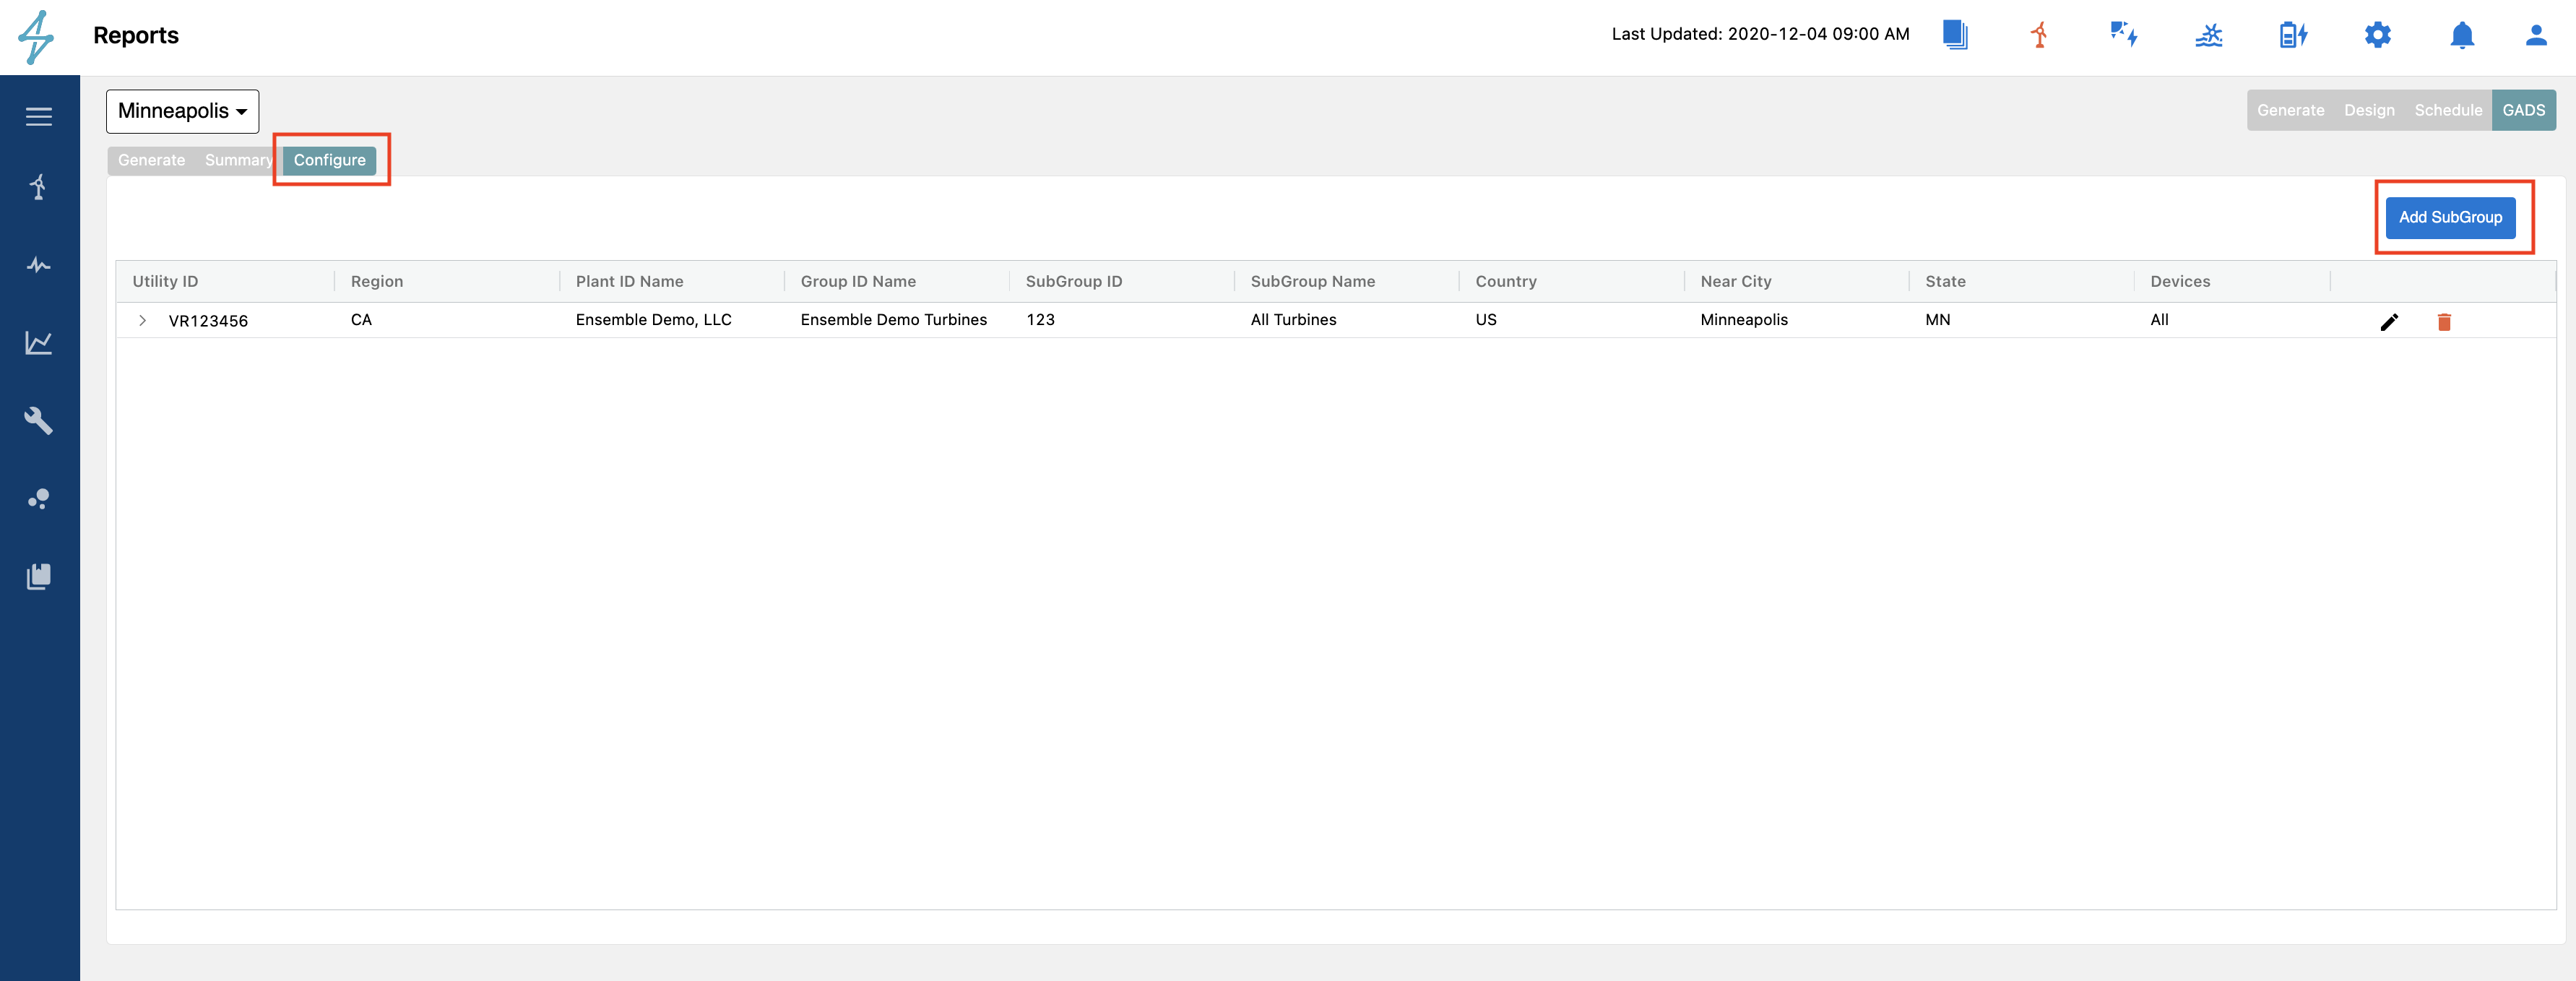Open the settings gear icon

[2377, 36]
